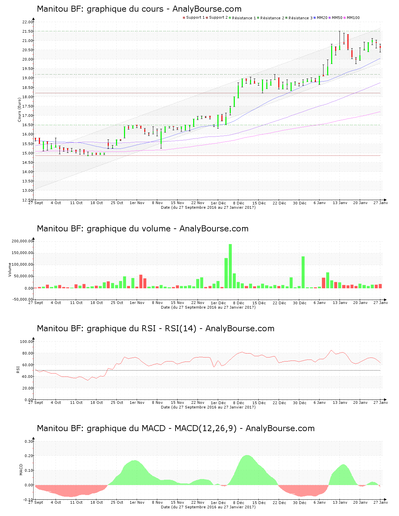399x516 pixels.
Task: Click the -50,000.00 volume axis value
Action: [22, 299]
